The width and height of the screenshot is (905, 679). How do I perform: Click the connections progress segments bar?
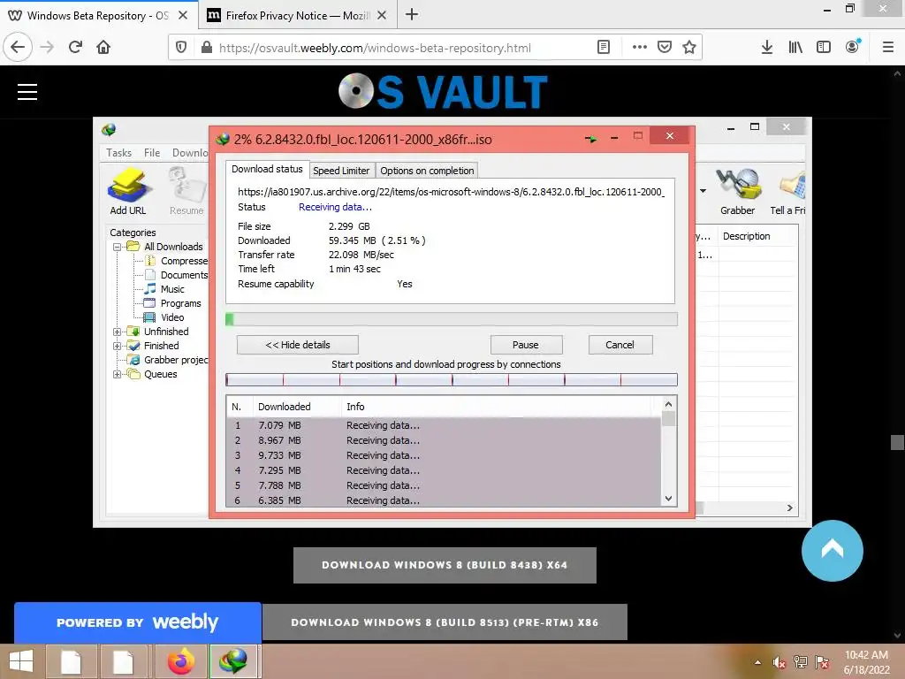[x=452, y=379]
